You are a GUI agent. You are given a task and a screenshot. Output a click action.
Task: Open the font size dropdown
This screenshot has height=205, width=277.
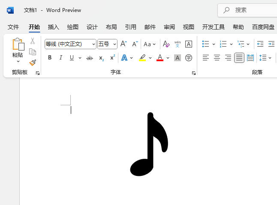[114, 44]
